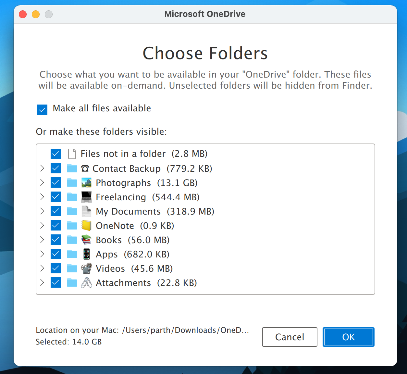Click the blue folder icon in My Documents row
Image resolution: width=407 pixels, height=374 pixels.
point(72,211)
